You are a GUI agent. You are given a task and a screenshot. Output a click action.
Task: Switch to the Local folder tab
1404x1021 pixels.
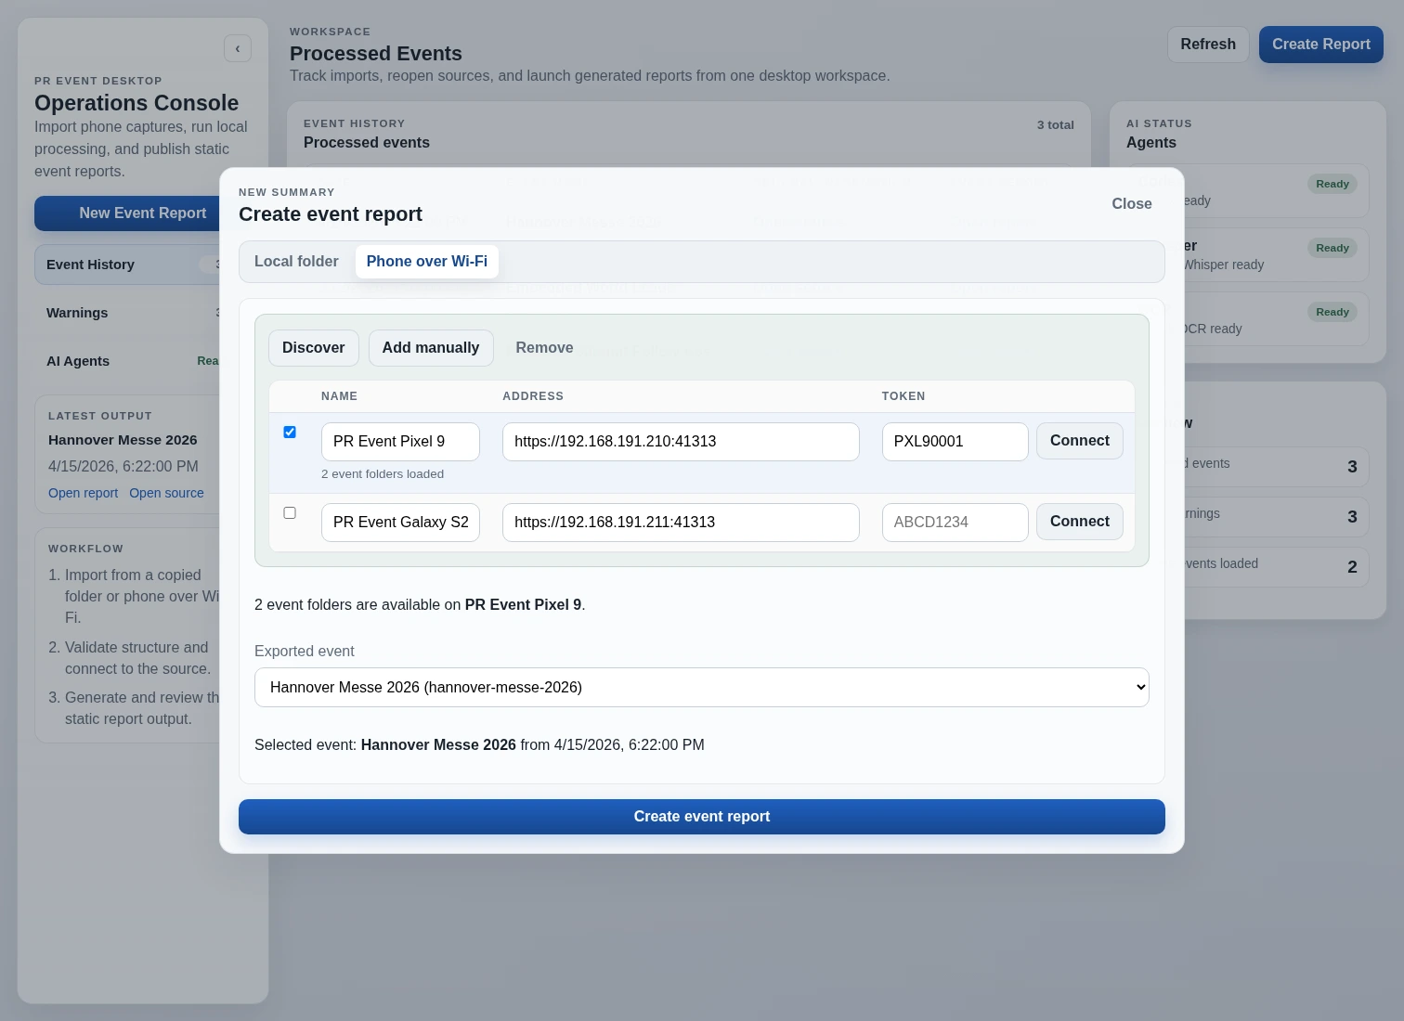pos(296,262)
